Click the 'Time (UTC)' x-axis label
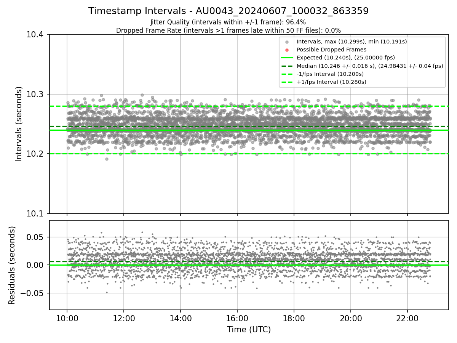457x343 pixels. tap(249, 330)
